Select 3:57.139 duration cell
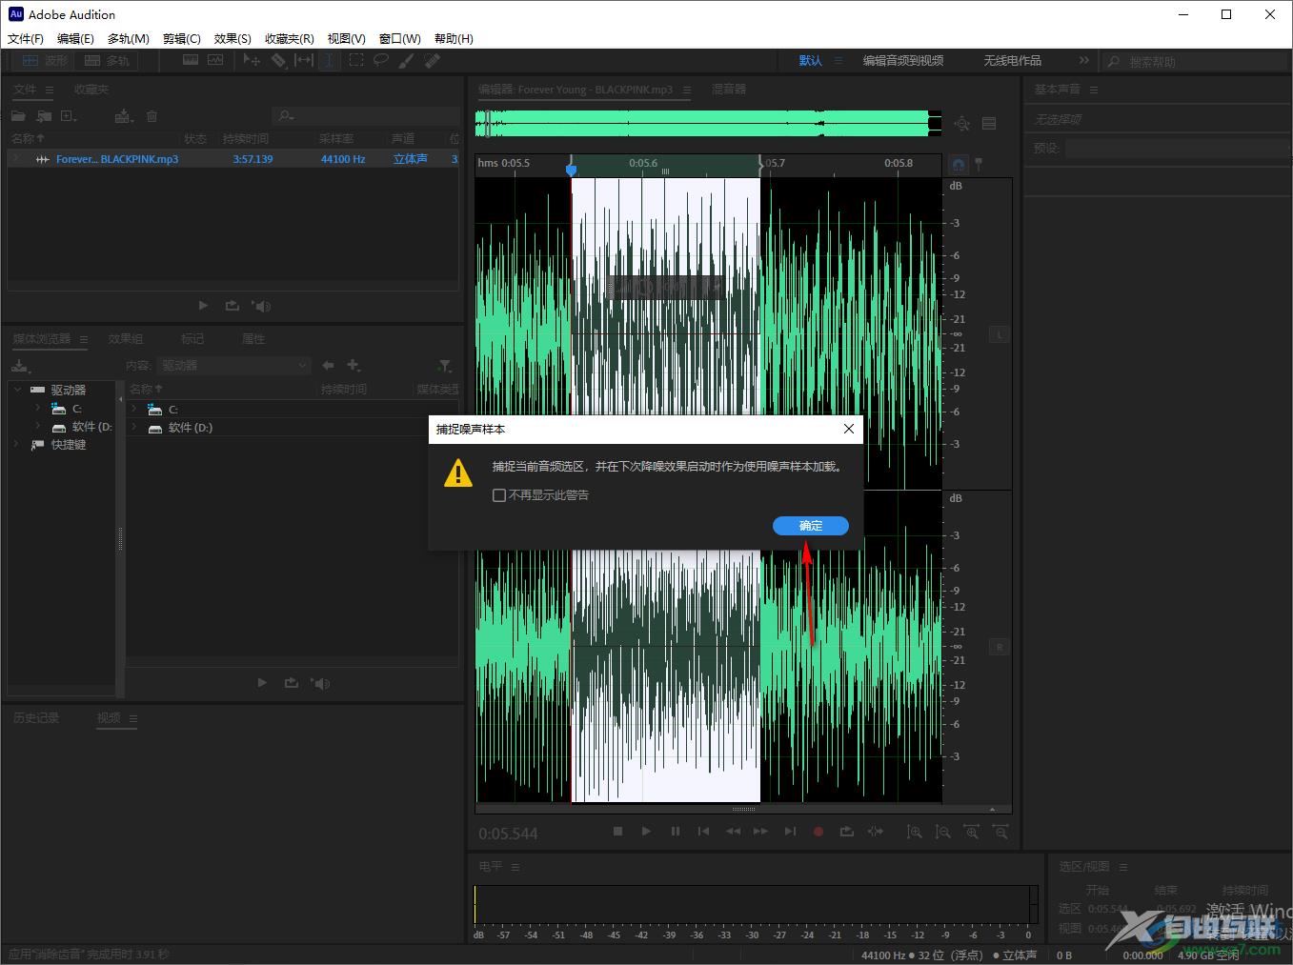Screen dimensions: 1293x965 253,159
